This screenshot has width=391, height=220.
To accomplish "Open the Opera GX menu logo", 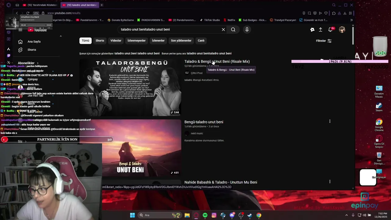I will (9, 5).
